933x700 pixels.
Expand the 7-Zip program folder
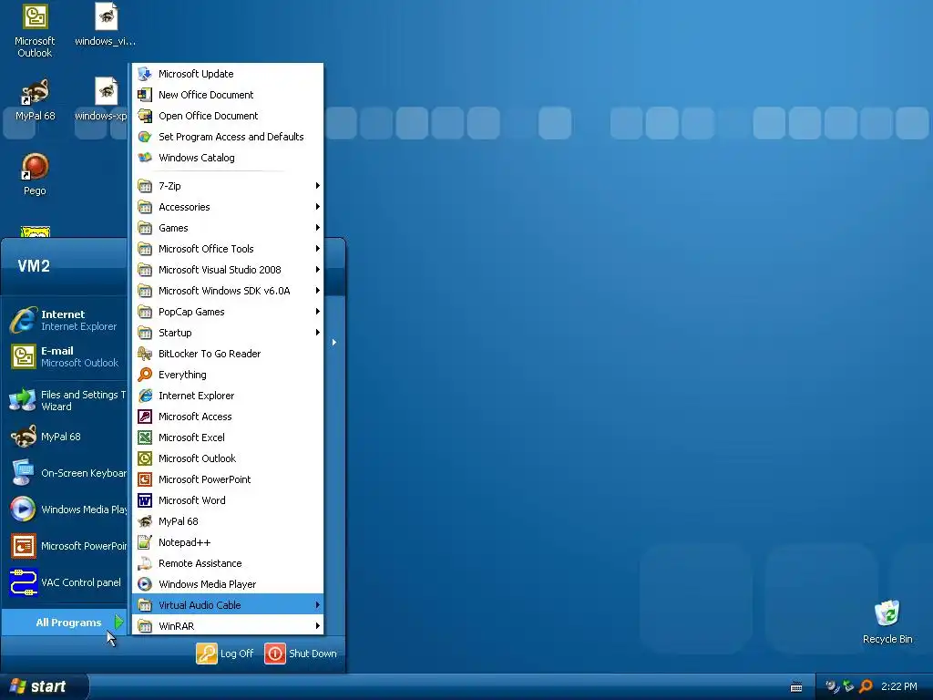click(x=227, y=186)
